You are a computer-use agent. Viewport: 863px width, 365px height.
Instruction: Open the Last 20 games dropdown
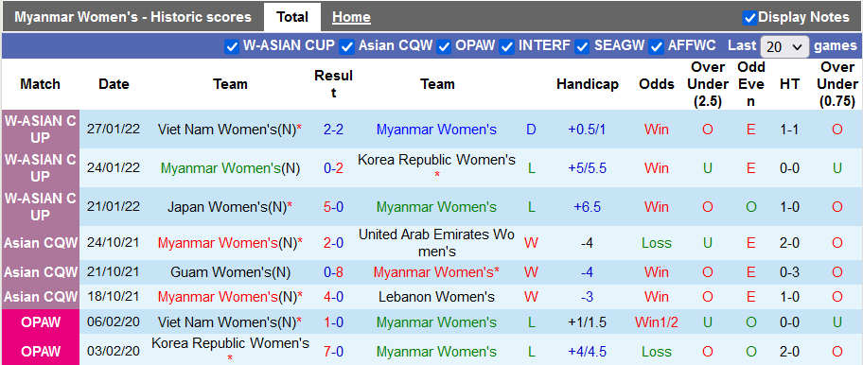pos(784,46)
